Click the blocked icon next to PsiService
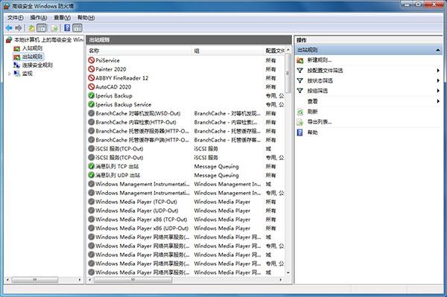The width and height of the screenshot is (447, 297). pos(91,60)
